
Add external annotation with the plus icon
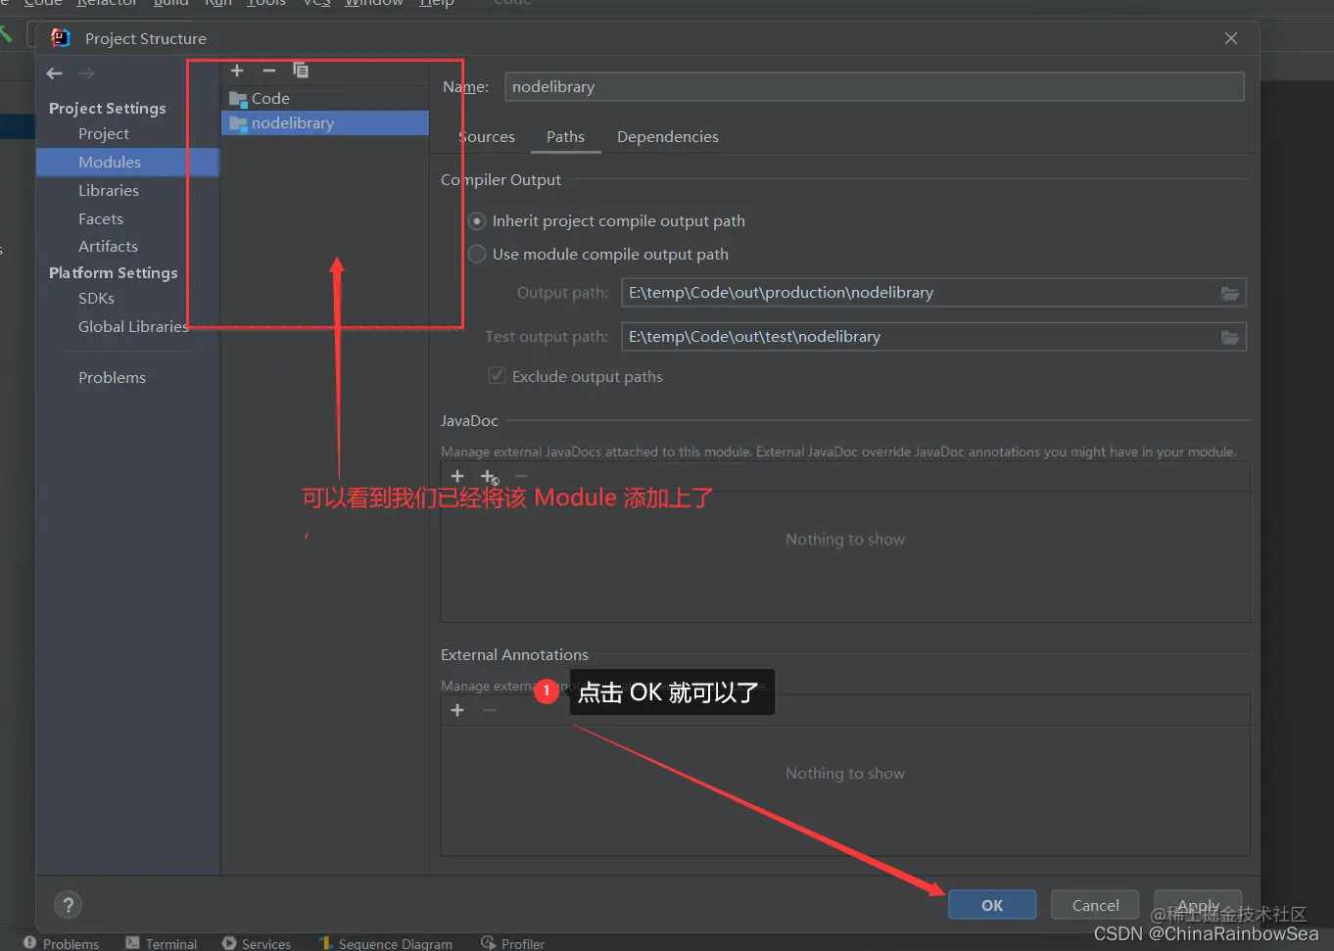click(x=457, y=710)
